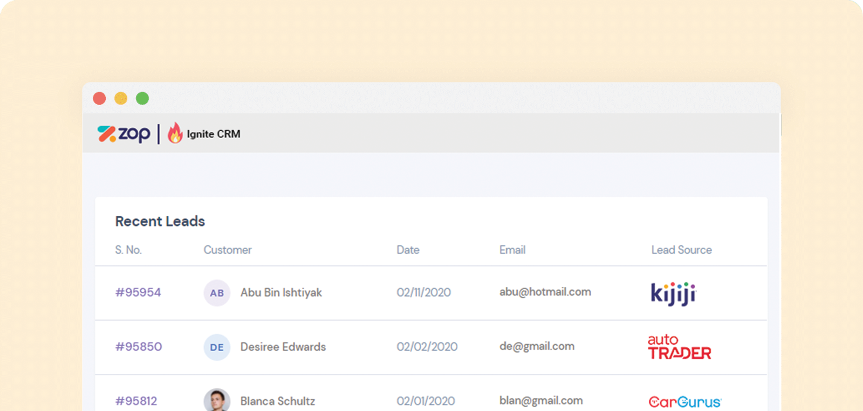Open the Kijiji lead source logo
This screenshot has height=411, width=863.
(674, 293)
